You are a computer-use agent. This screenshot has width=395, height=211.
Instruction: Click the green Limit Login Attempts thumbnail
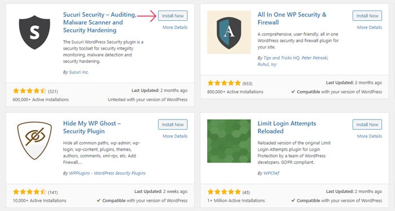click(229, 141)
